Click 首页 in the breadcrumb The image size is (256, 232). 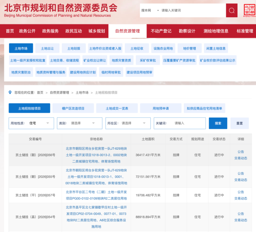(40, 93)
